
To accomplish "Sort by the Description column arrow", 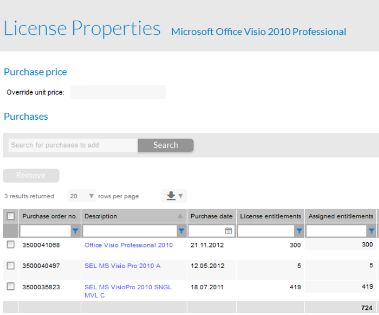I will point(180,216).
